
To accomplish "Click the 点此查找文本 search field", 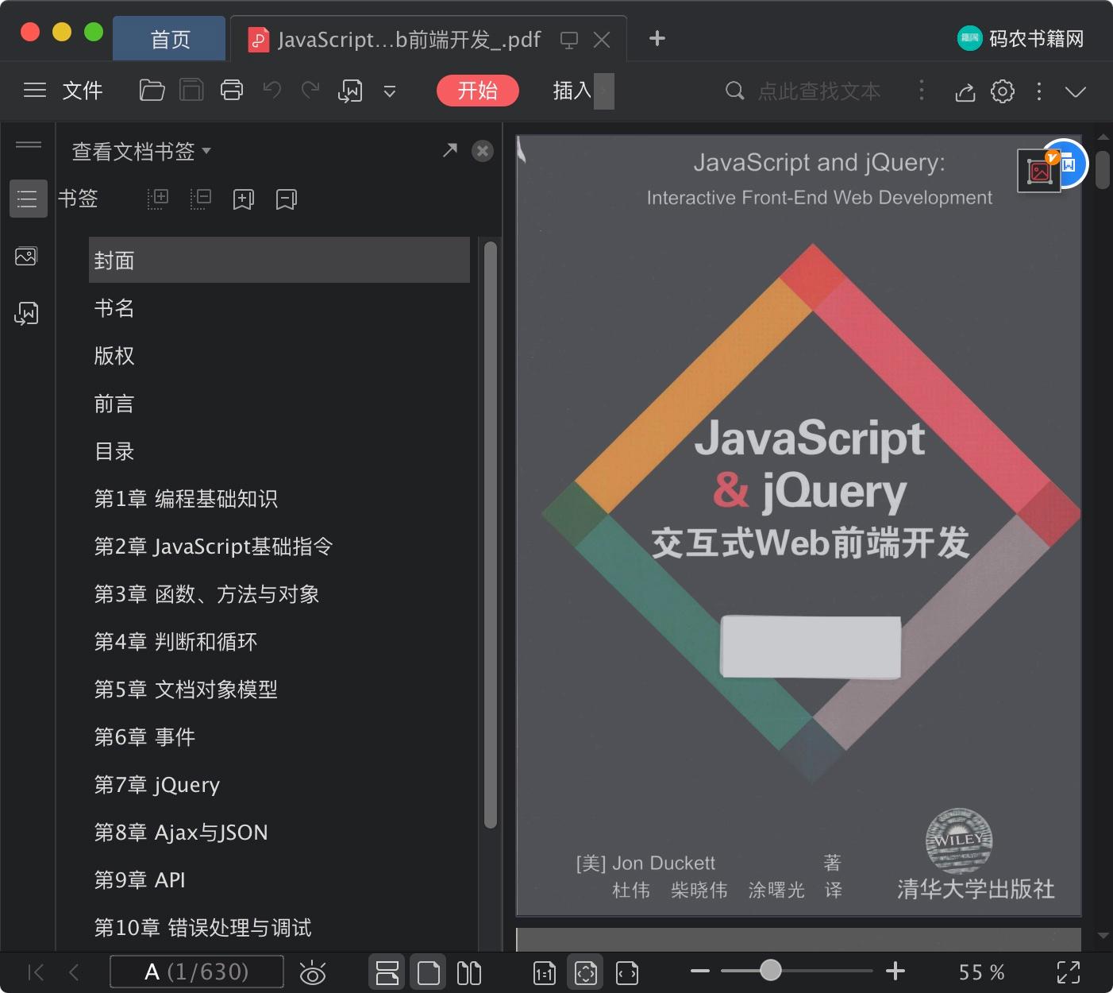I will pyautogui.click(x=818, y=91).
